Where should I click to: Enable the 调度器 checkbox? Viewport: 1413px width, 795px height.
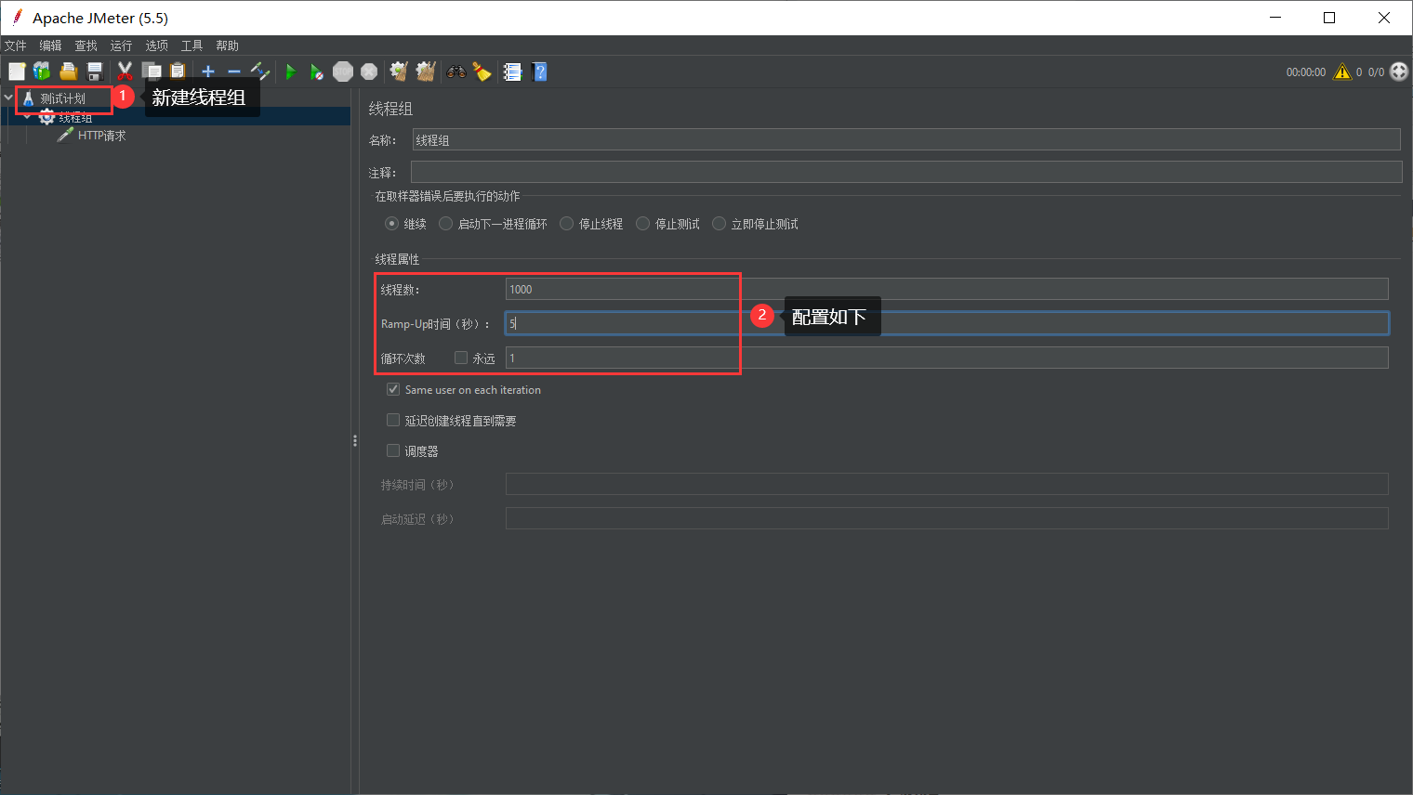click(393, 450)
